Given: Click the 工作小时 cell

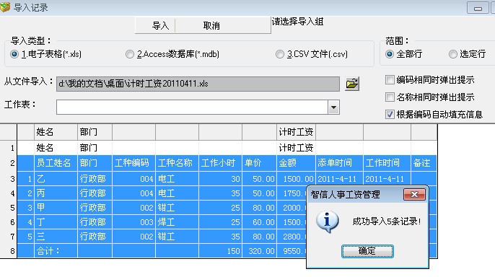Looking at the screenshot, I should pos(220,163).
